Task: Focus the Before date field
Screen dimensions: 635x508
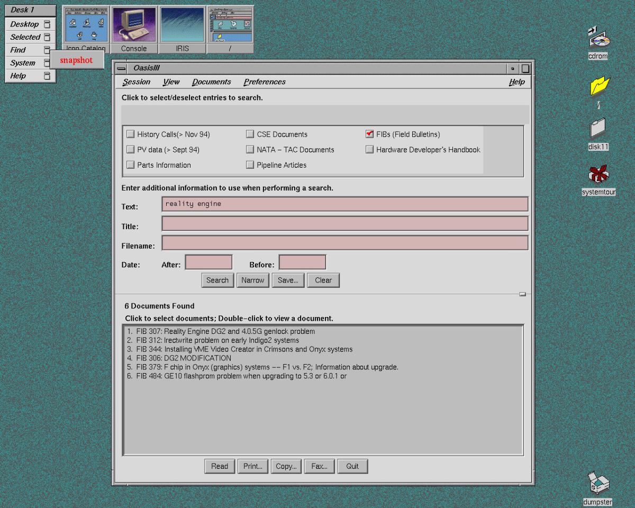Action: click(x=302, y=262)
